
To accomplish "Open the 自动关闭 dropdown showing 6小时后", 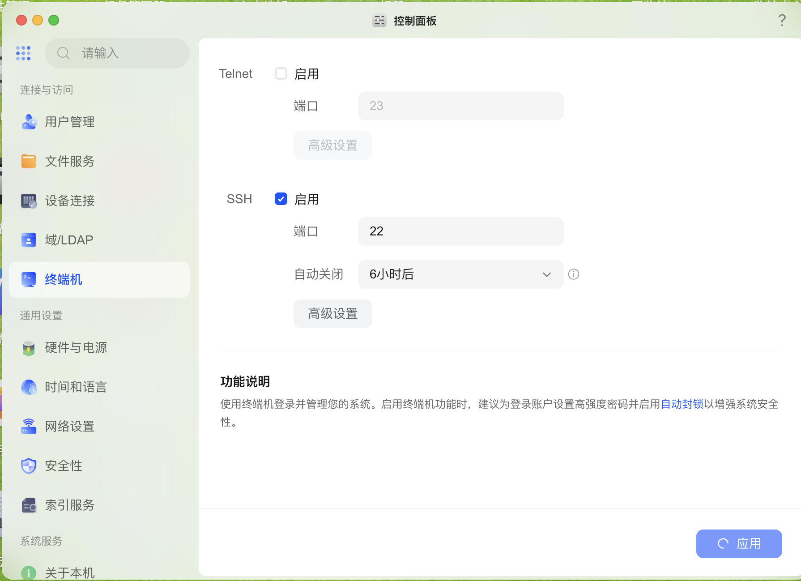I will click(460, 274).
